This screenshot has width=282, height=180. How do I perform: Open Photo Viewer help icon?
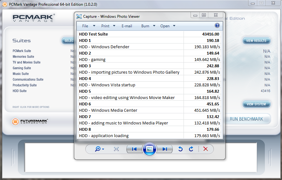217,26
